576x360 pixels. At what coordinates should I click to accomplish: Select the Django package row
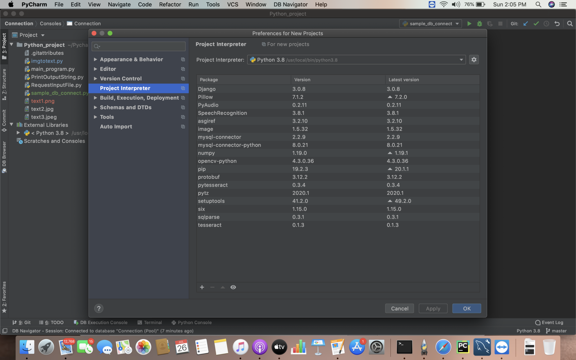[x=338, y=89]
